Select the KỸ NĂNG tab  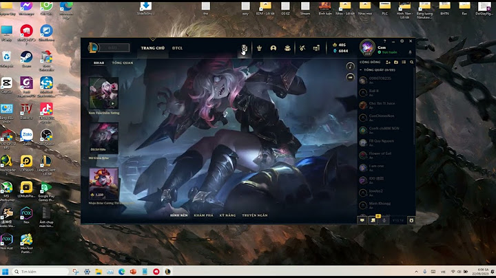click(227, 215)
